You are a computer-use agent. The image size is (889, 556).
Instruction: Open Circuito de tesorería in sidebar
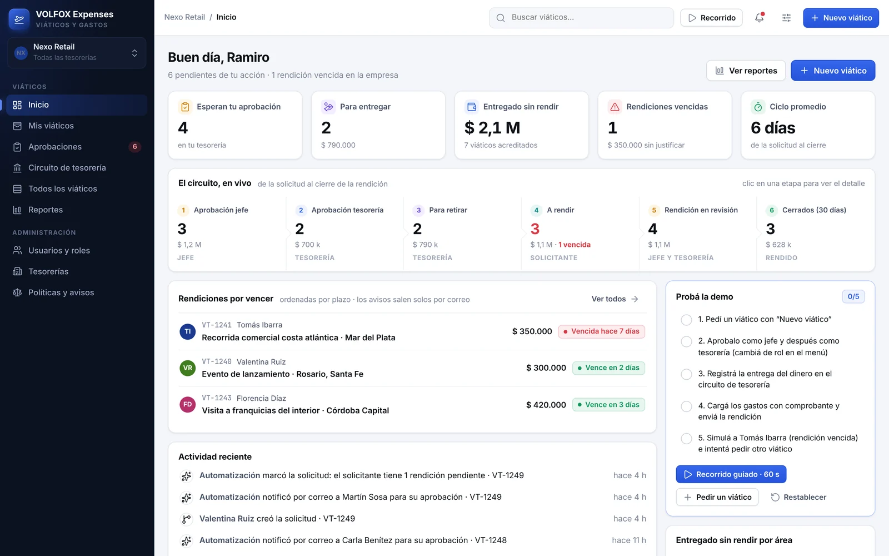pyautogui.click(x=77, y=168)
